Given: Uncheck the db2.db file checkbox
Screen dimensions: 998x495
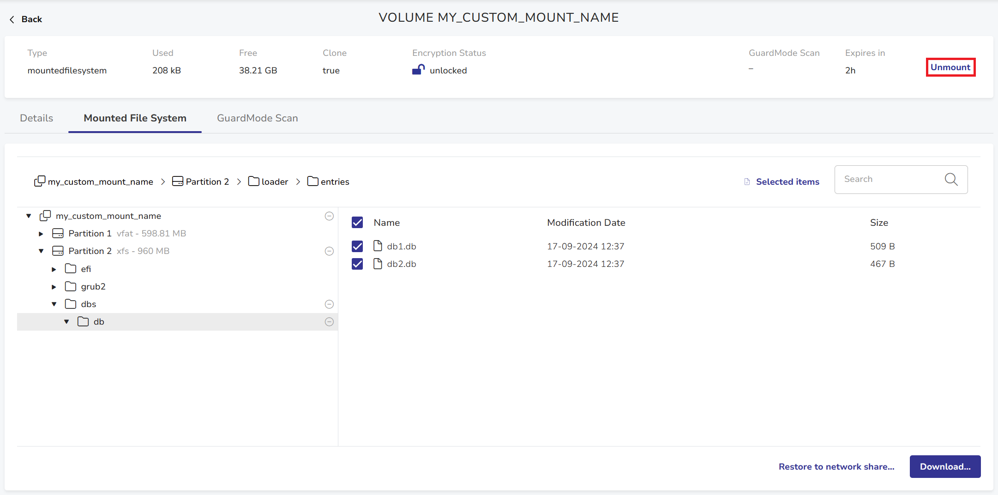Looking at the screenshot, I should pos(357,264).
